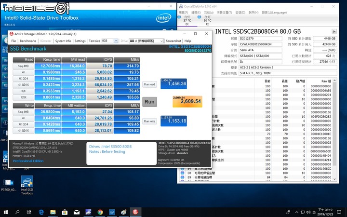Open 佈景主題(T) menu in CrystalDiskInfo

[x=224, y=13]
